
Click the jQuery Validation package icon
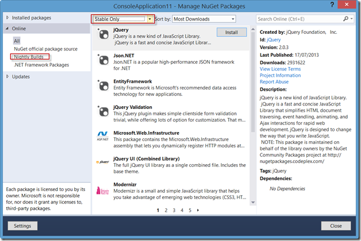pyautogui.click(x=103, y=111)
